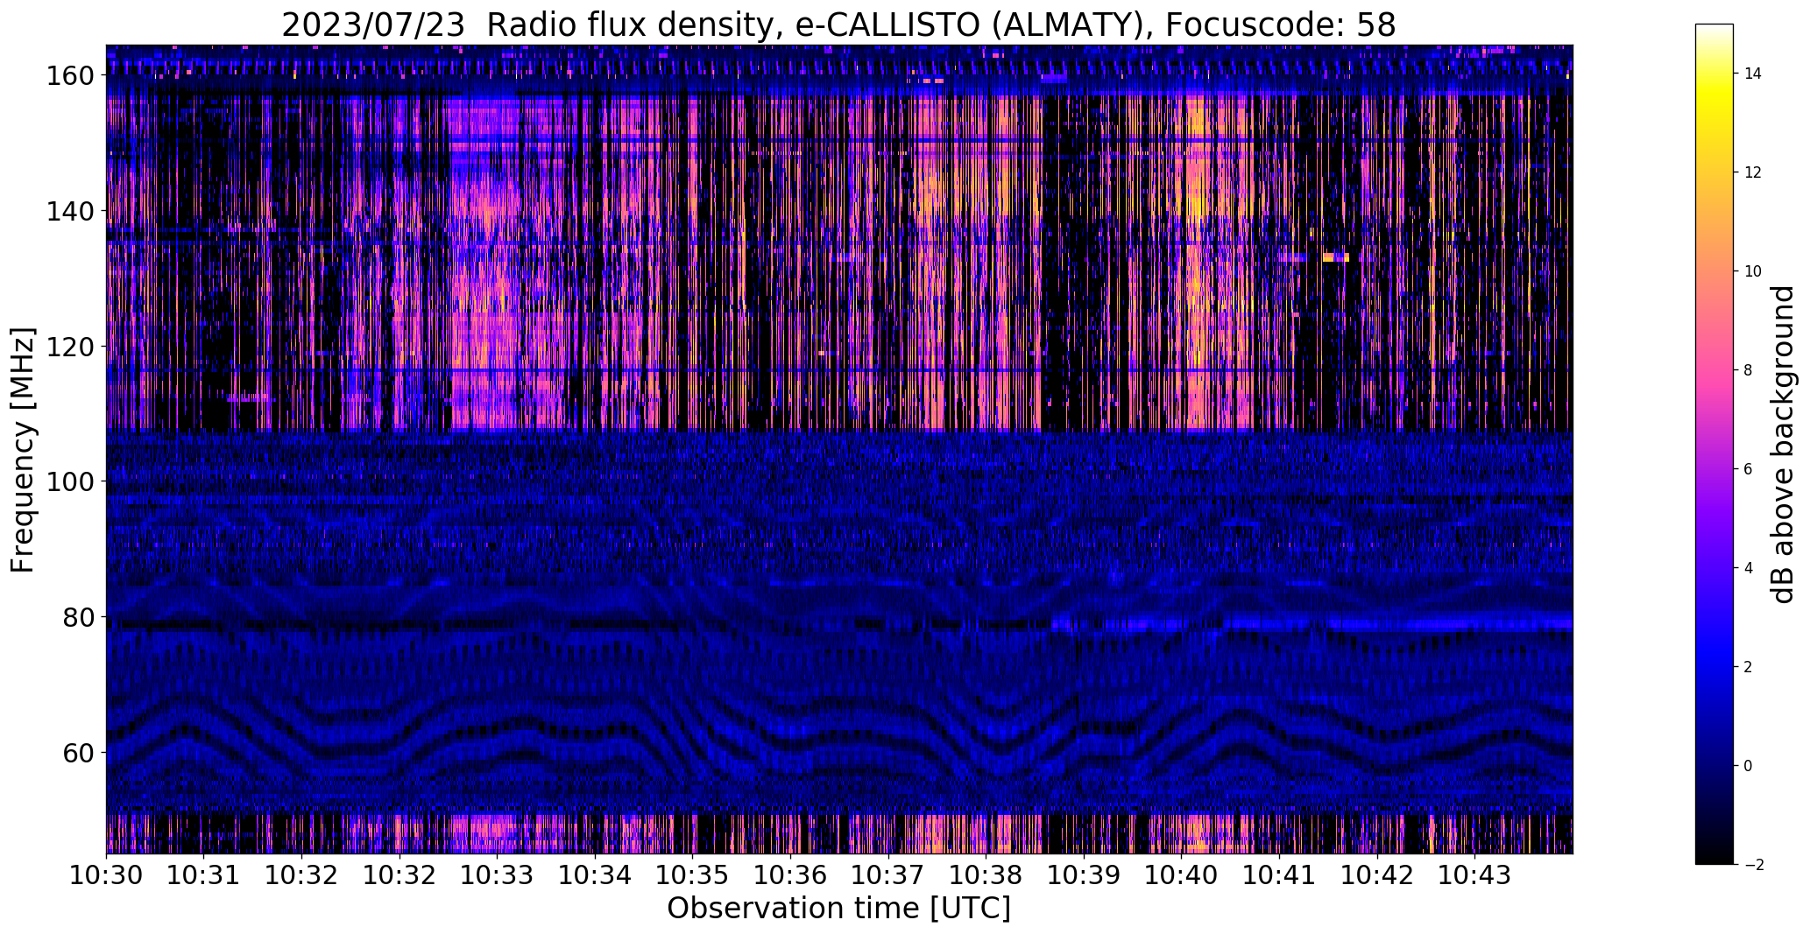
Task: Click the colorbar tick label 10
Action: pos(1753,271)
